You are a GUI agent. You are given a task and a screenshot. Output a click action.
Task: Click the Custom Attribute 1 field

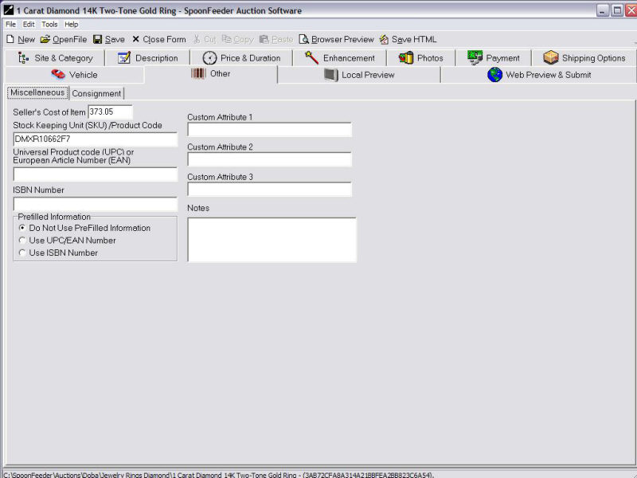pyautogui.click(x=269, y=130)
